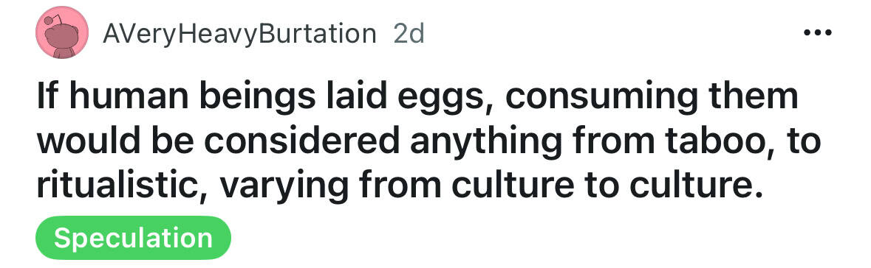Screen dimensions: 871x268
Task: Click the pink Reddit snoo avatar
Action: click(62, 32)
